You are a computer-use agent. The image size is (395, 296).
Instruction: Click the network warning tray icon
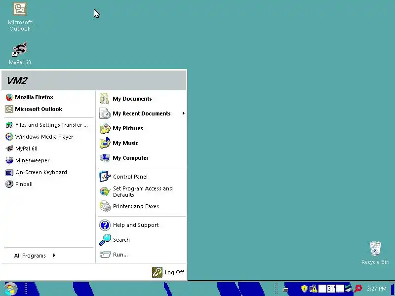[x=313, y=289]
